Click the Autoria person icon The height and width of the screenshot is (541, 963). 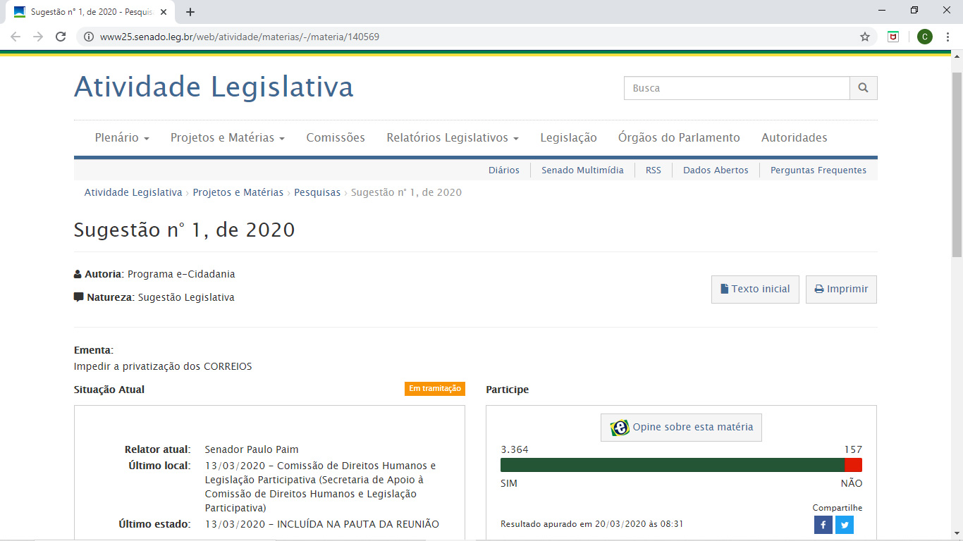[78, 274]
